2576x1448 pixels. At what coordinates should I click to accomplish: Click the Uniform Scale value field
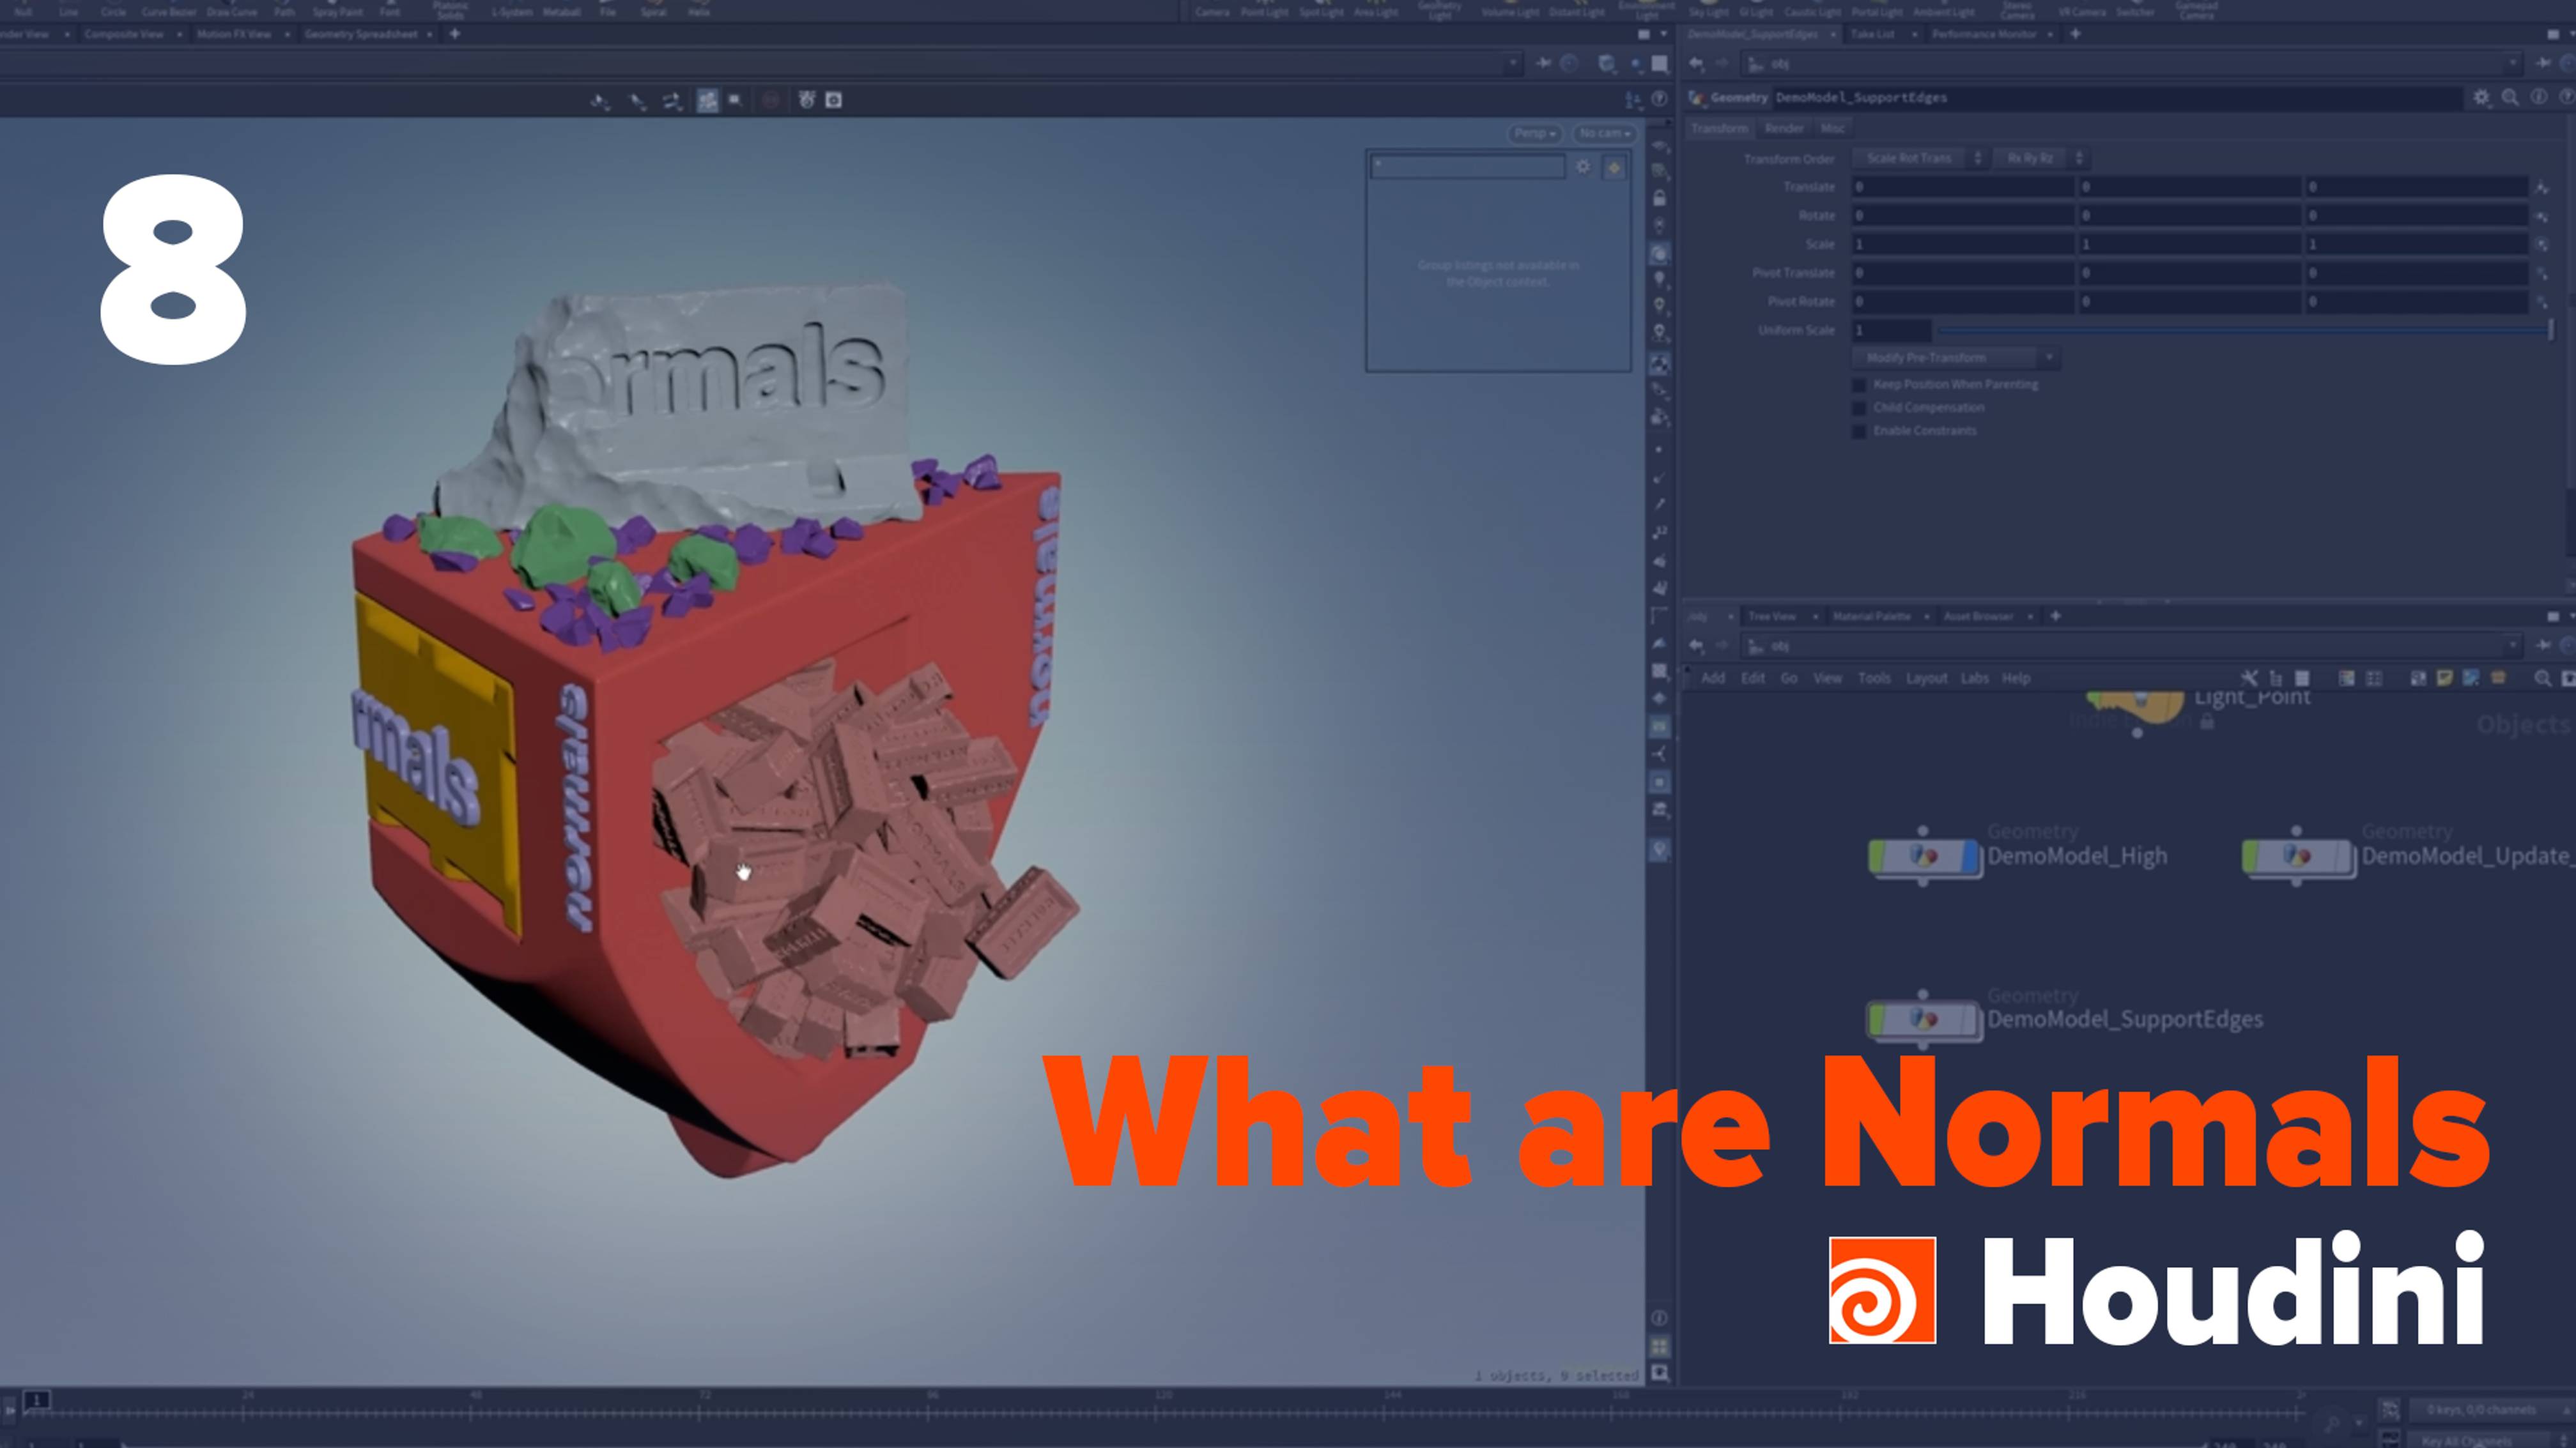click(1891, 330)
